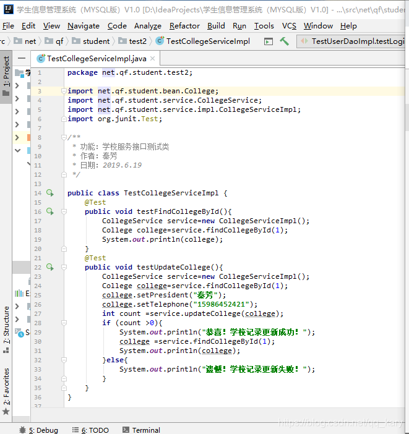This screenshot has height=434, width=409.
Task: Click the folder icon on the Project side tab
Action: coord(6,93)
